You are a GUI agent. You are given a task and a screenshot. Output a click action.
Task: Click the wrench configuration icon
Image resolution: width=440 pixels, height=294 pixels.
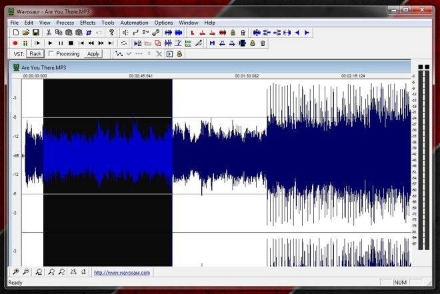point(155,33)
